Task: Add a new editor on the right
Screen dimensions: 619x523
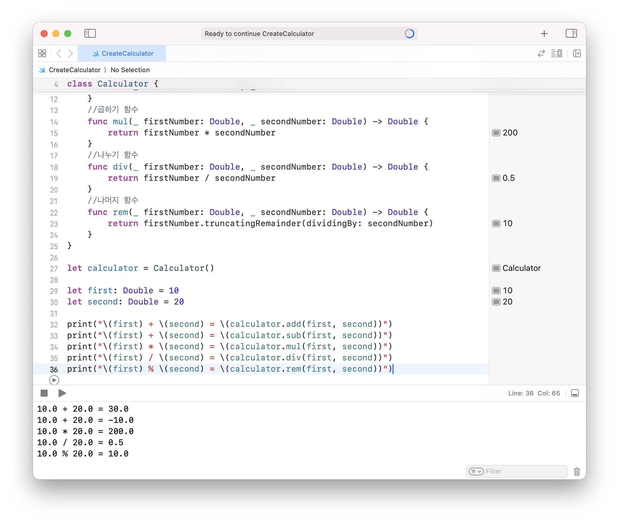Action: click(x=577, y=53)
